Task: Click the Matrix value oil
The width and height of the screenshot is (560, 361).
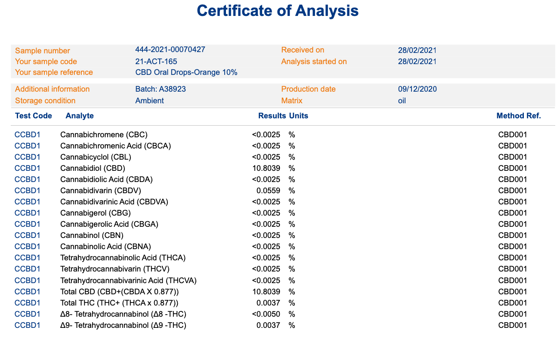Action: coord(402,101)
